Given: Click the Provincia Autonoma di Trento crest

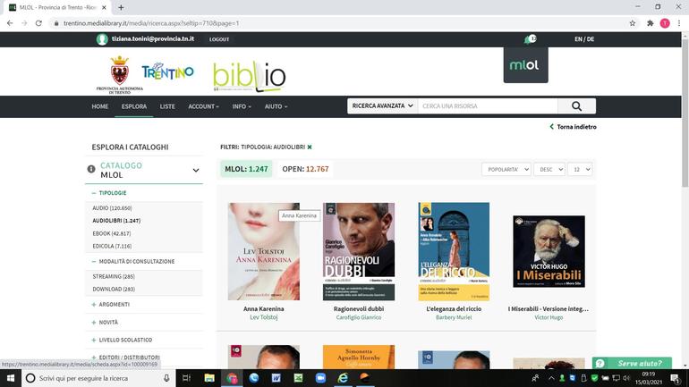Looking at the screenshot, I should tap(120, 74).
